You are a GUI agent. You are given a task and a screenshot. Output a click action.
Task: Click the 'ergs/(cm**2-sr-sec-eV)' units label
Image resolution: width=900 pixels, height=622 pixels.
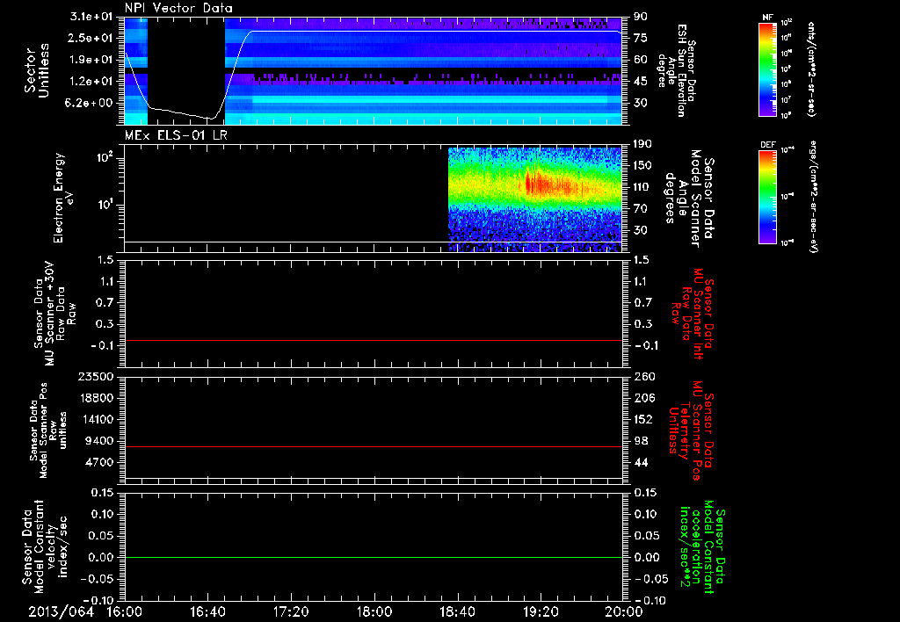813,197
